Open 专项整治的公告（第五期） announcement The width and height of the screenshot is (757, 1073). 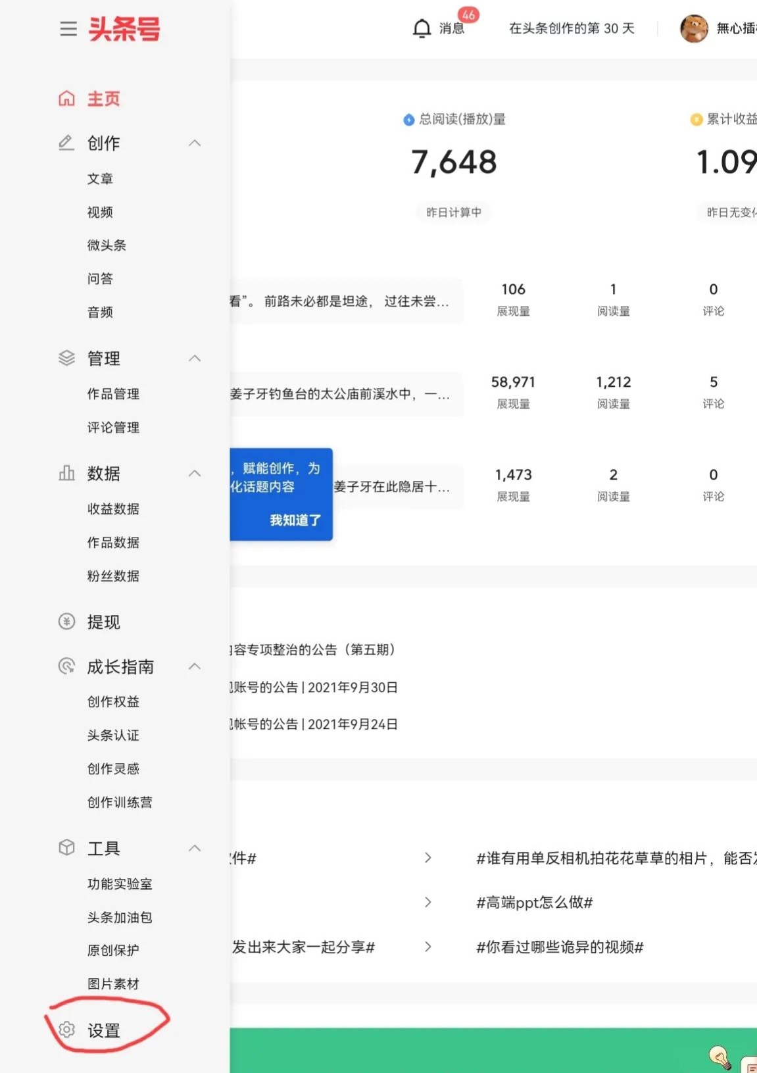point(314,650)
